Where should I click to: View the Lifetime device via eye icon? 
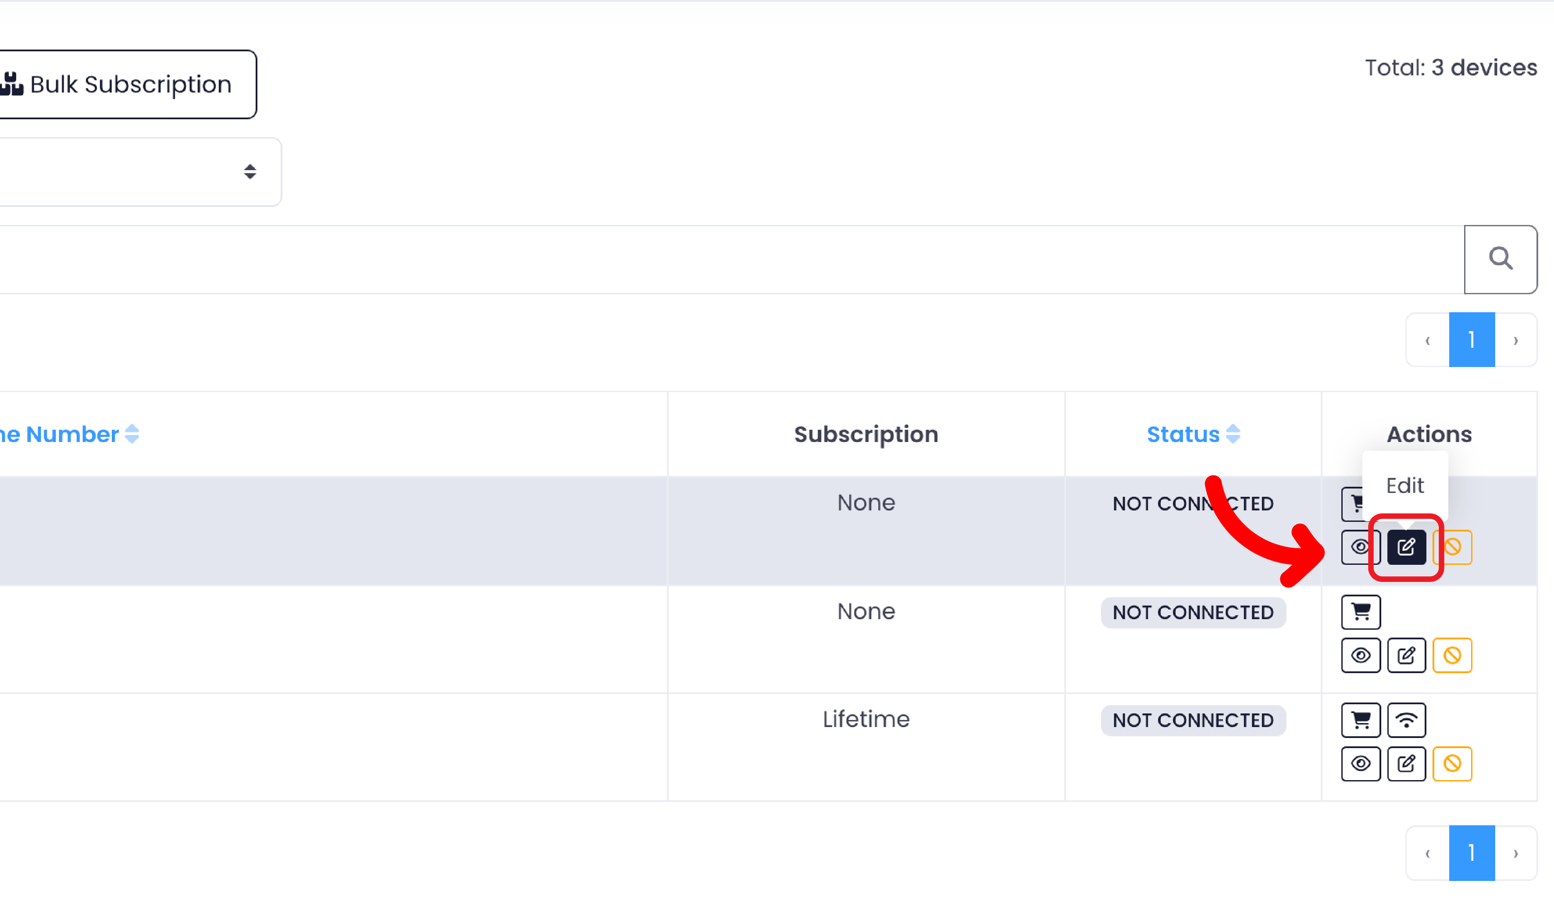click(1361, 763)
